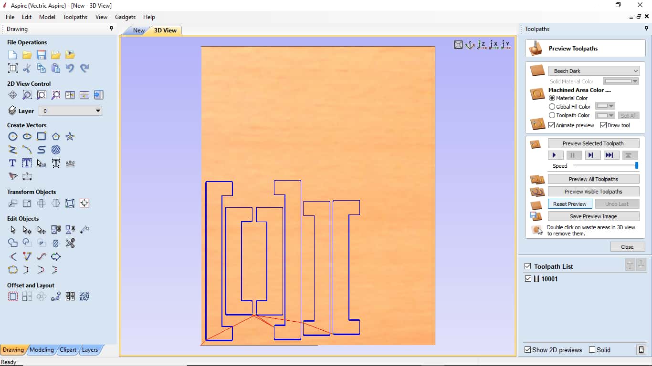This screenshot has width=652, height=366.
Task: Open Global Fill Color picker dropdown
Action: (x=605, y=106)
